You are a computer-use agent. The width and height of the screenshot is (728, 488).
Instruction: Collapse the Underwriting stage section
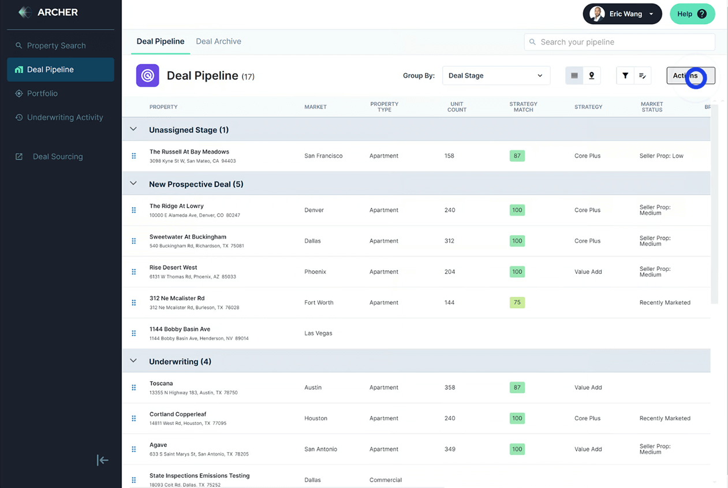tap(133, 360)
